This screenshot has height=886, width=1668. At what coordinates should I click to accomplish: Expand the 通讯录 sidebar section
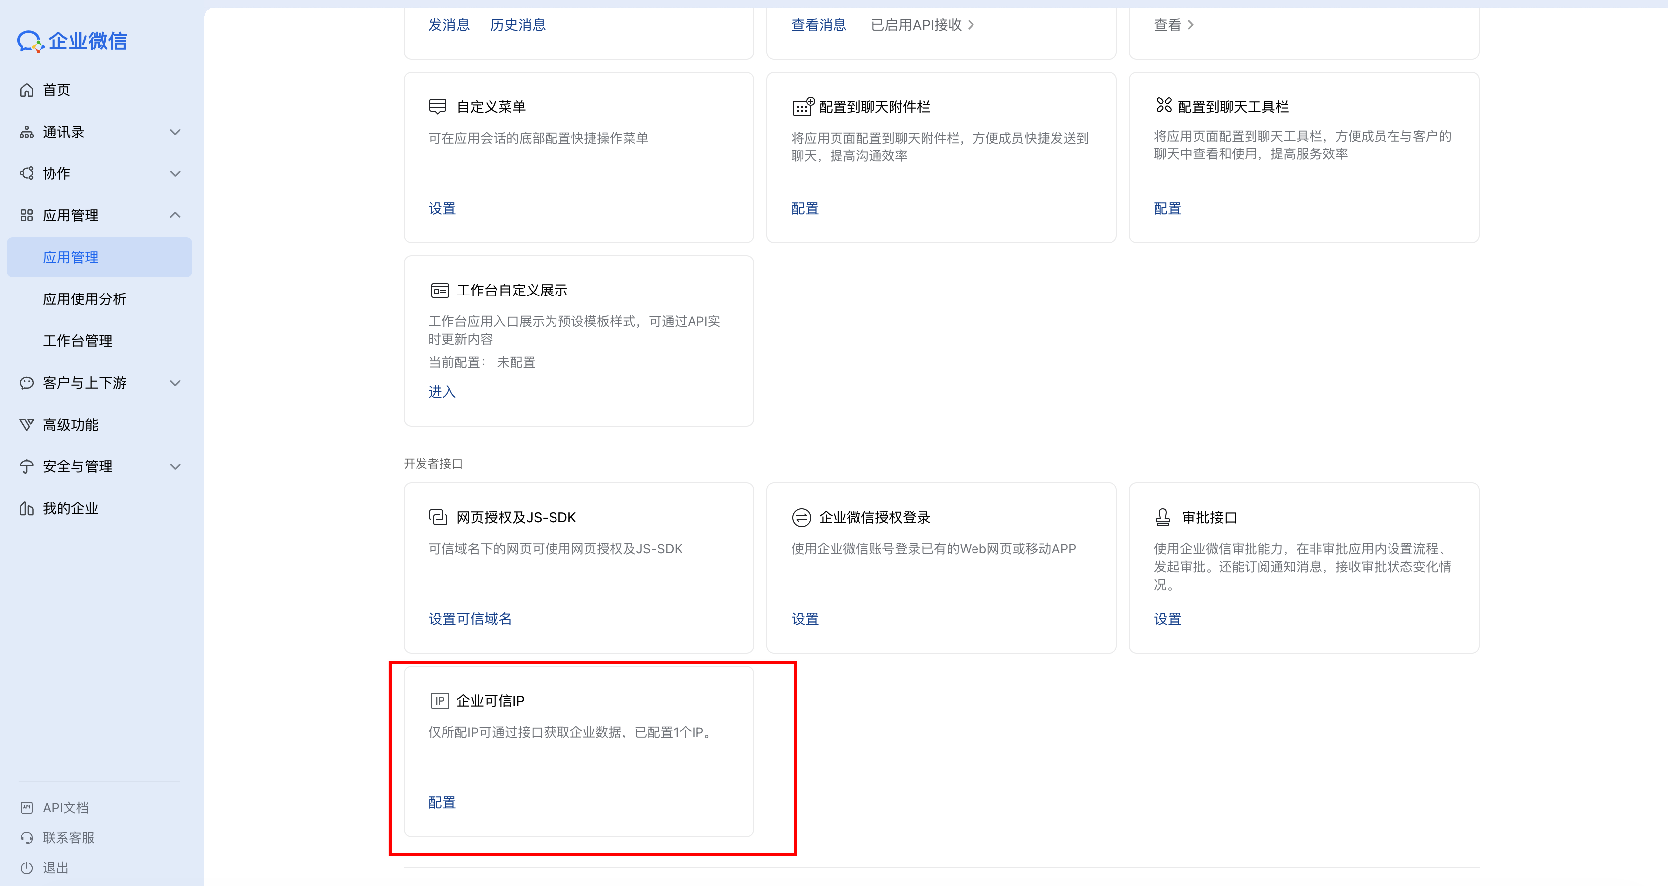click(x=175, y=132)
